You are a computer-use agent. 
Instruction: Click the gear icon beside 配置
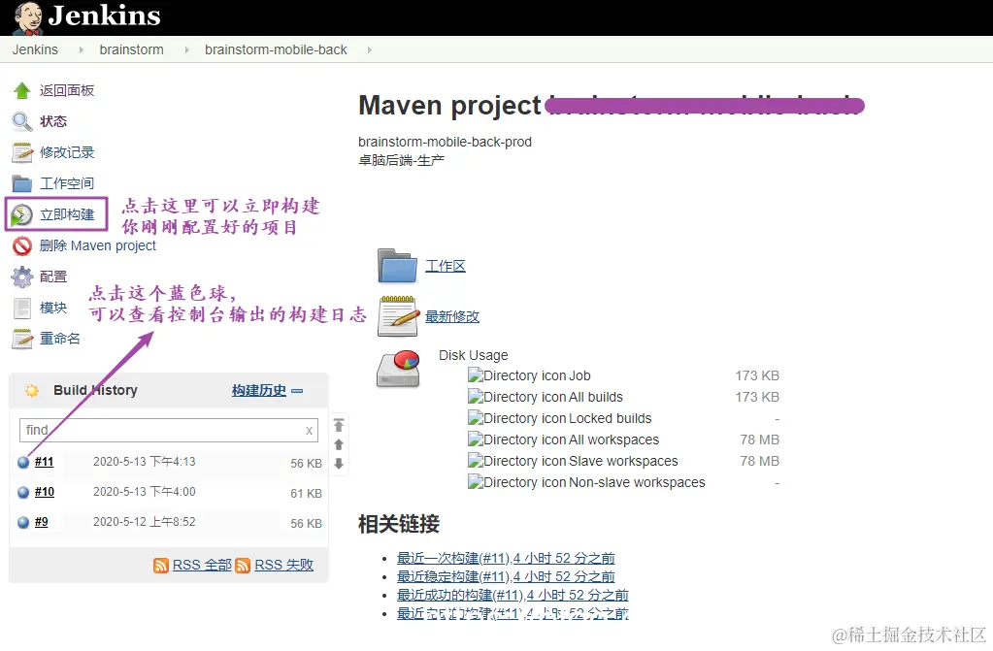(21, 277)
